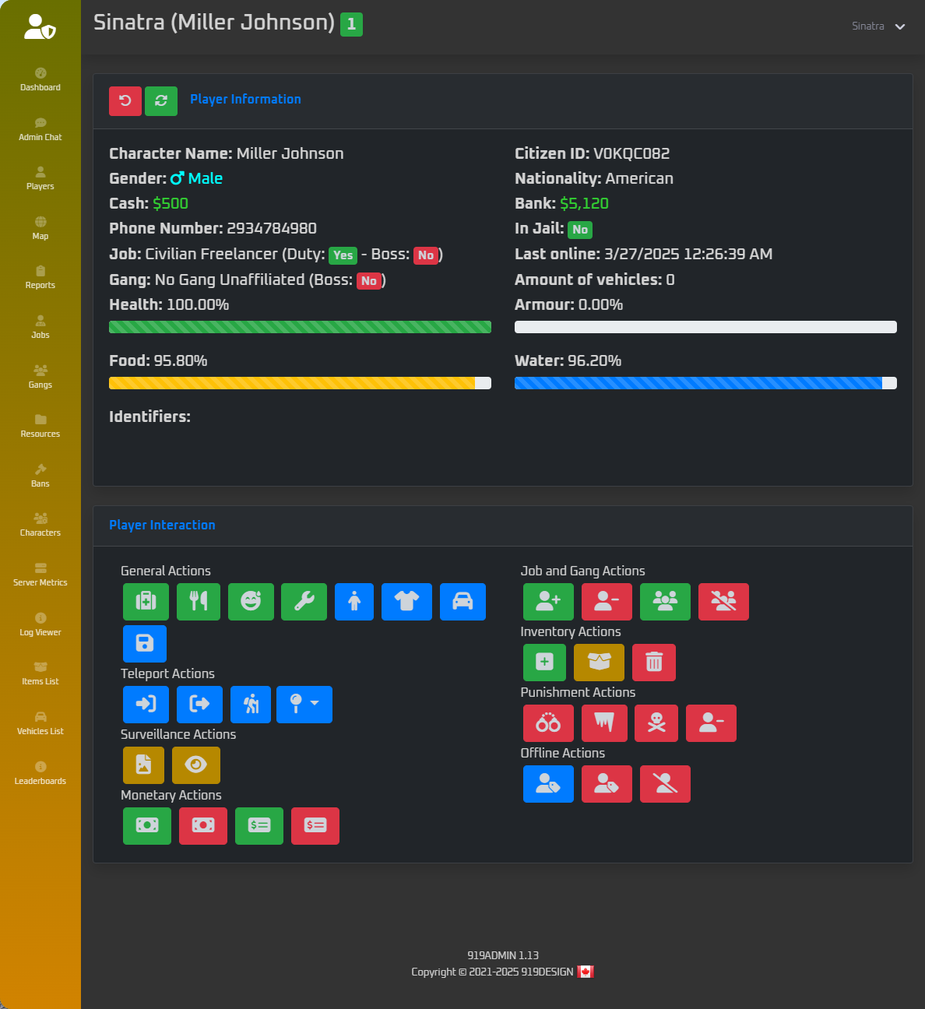Click the add-person icon in Job and Gang Actions
The image size is (925, 1009).
[548, 602]
